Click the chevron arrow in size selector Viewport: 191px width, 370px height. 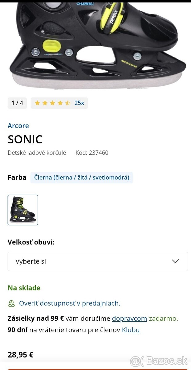coord(175,261)
